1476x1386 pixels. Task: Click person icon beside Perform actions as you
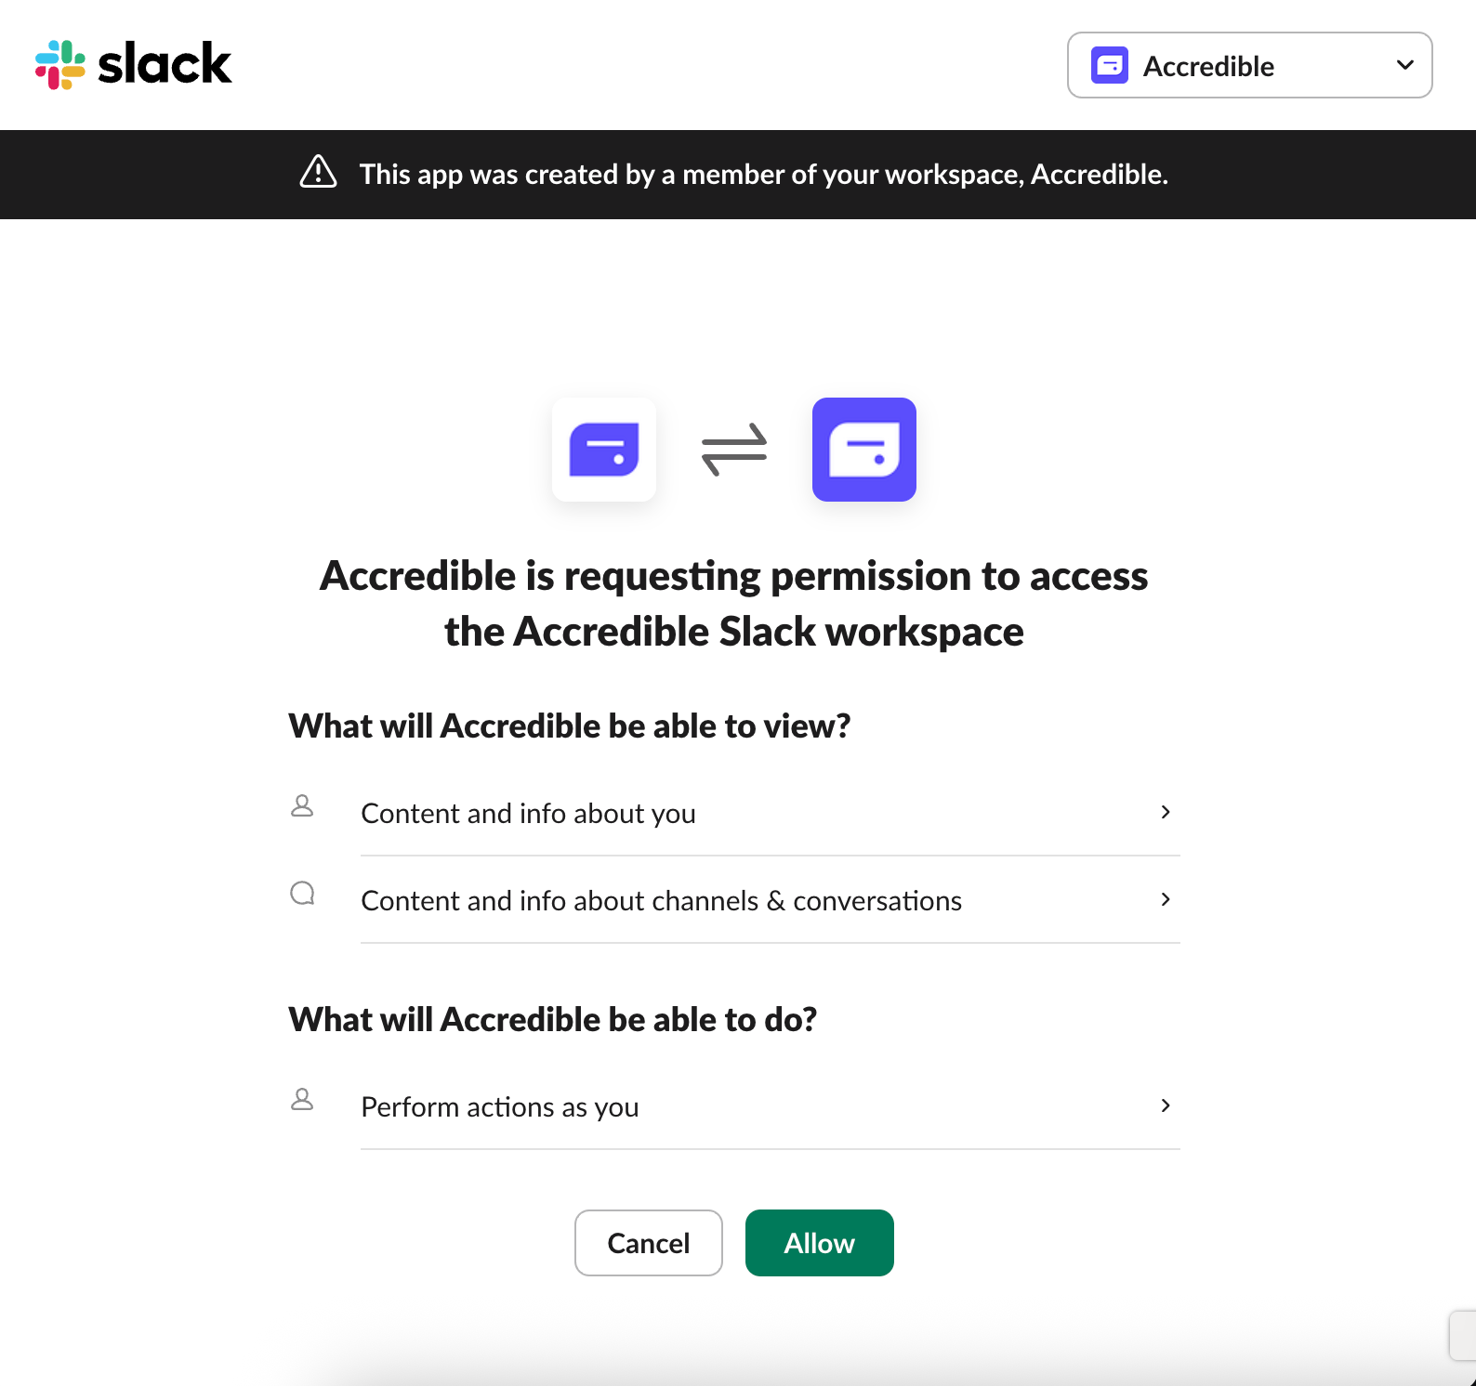(302, 1100)
